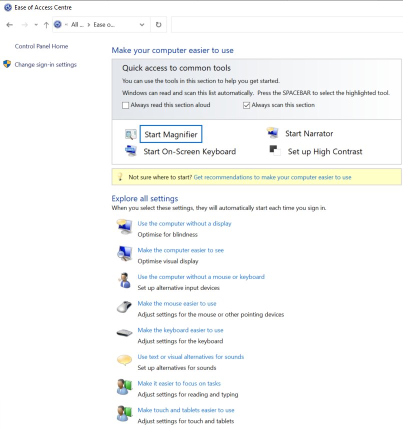This screenshot has width=403, height=429.
Task: Open Make the keyboard easier to use
Action: tap(180, 330)
